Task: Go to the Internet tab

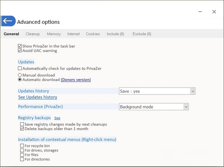Action: pyautogui.click(x=74, y=34)
